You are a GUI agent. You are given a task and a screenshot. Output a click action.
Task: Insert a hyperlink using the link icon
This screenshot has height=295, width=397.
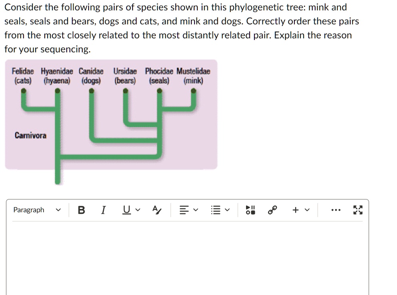[272, 210]
